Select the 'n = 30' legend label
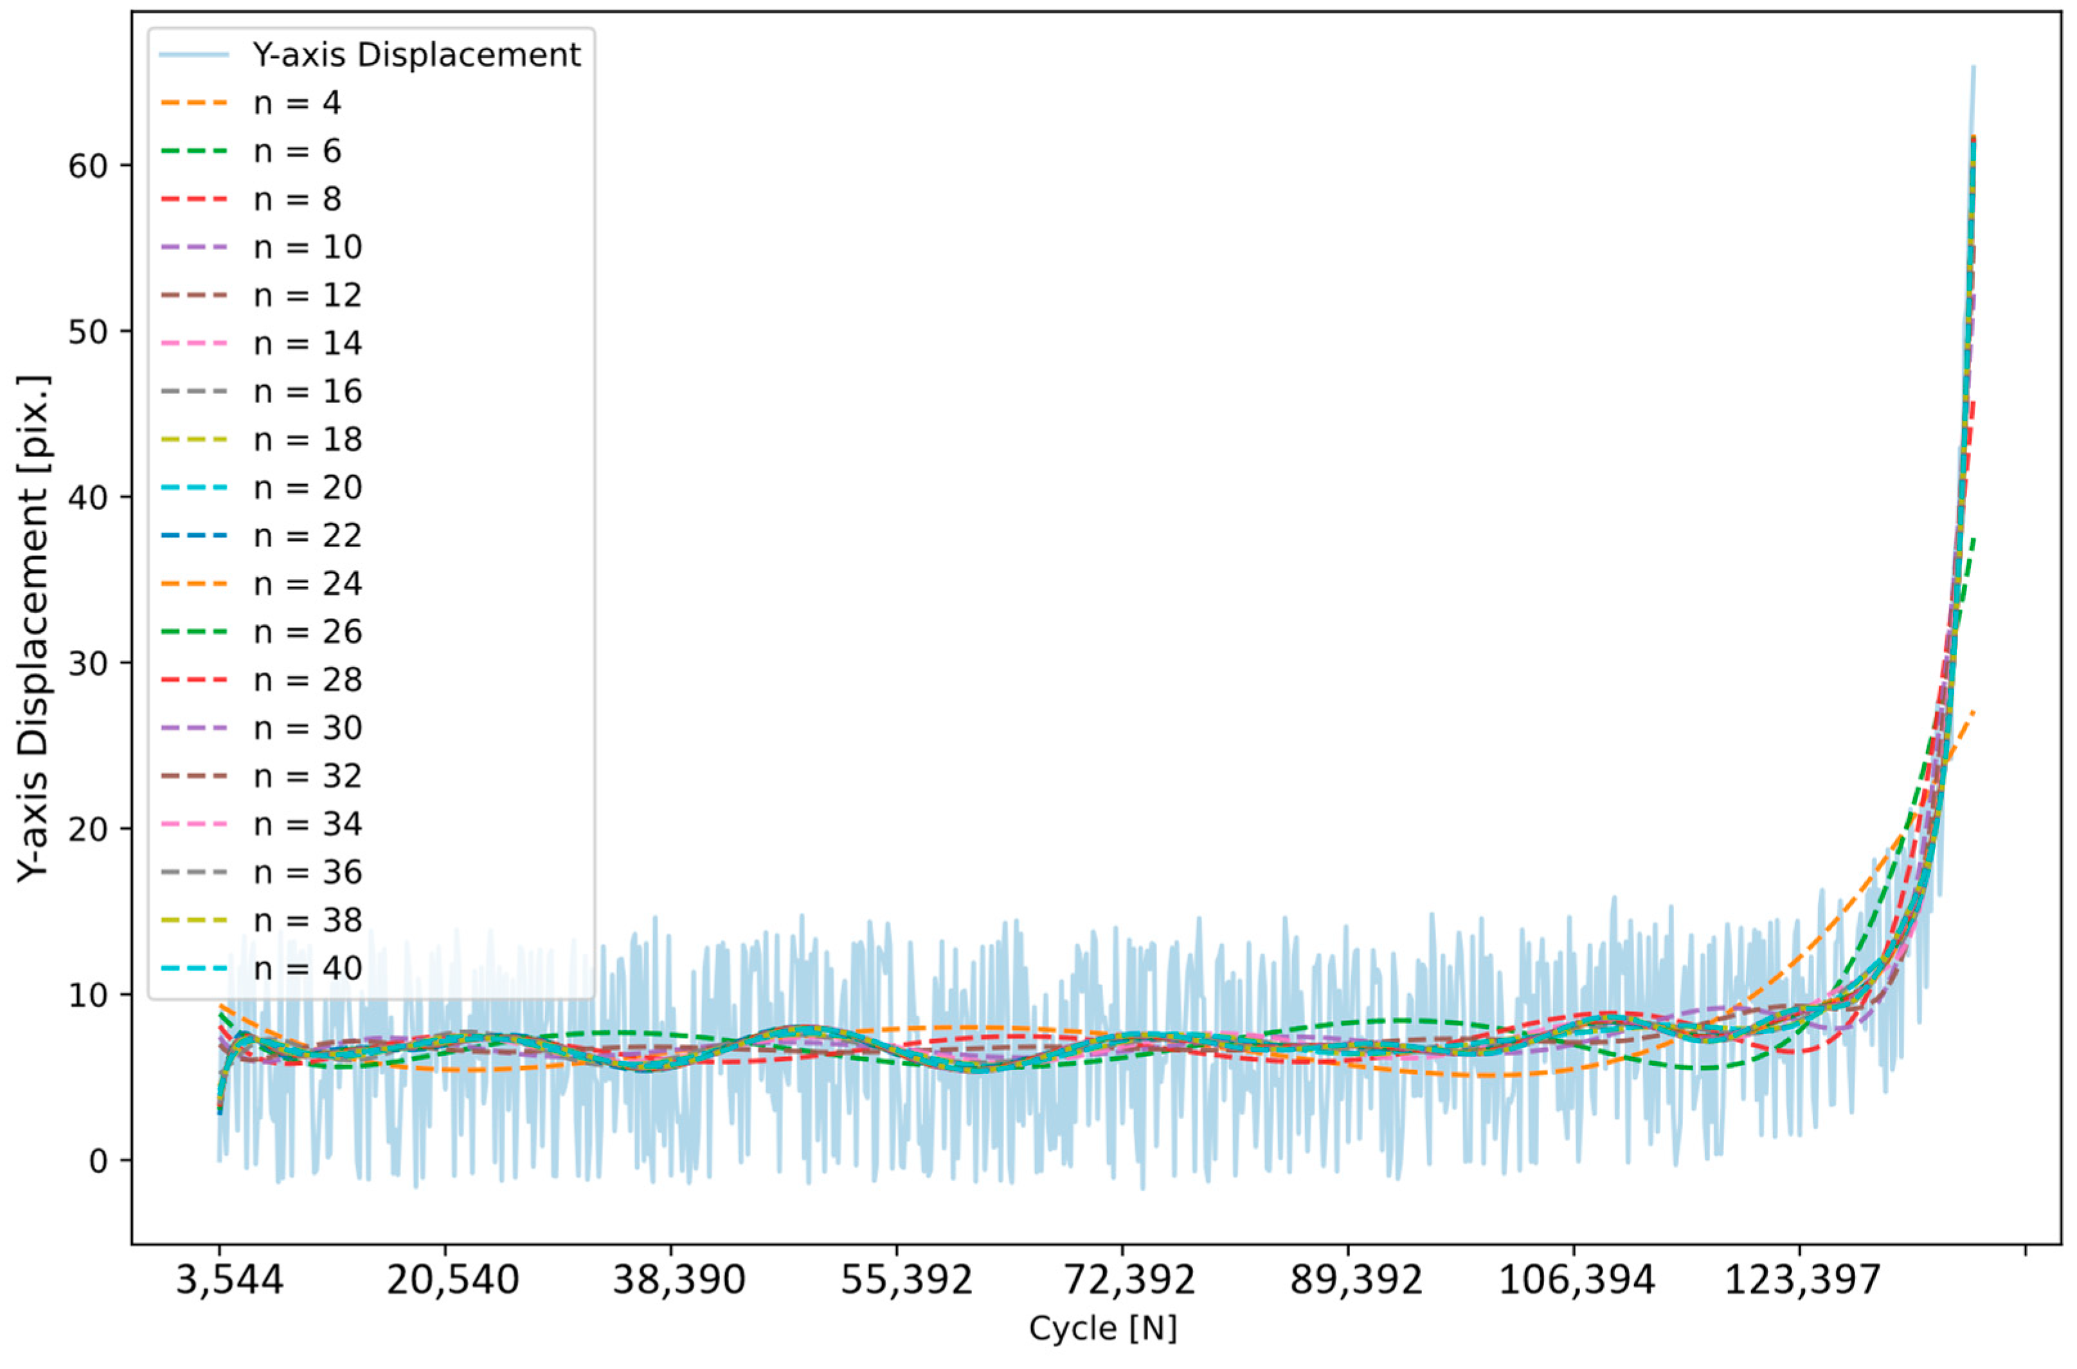Screen dimensions: 2077x1369 coord(307,727)
